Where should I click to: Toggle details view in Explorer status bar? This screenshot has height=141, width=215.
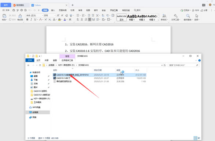click(x=195, y=138)
